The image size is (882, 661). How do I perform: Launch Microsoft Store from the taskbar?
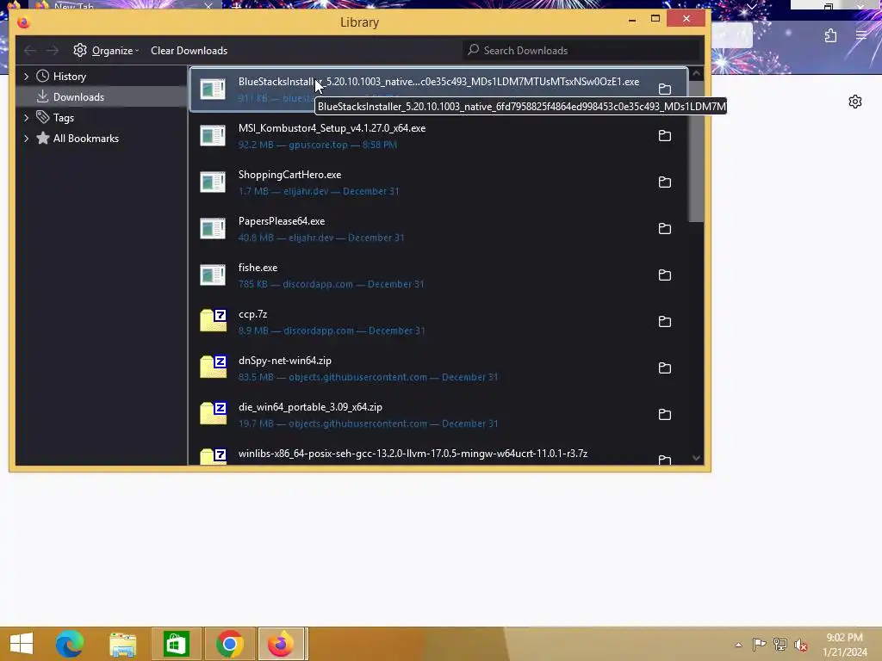176,644
